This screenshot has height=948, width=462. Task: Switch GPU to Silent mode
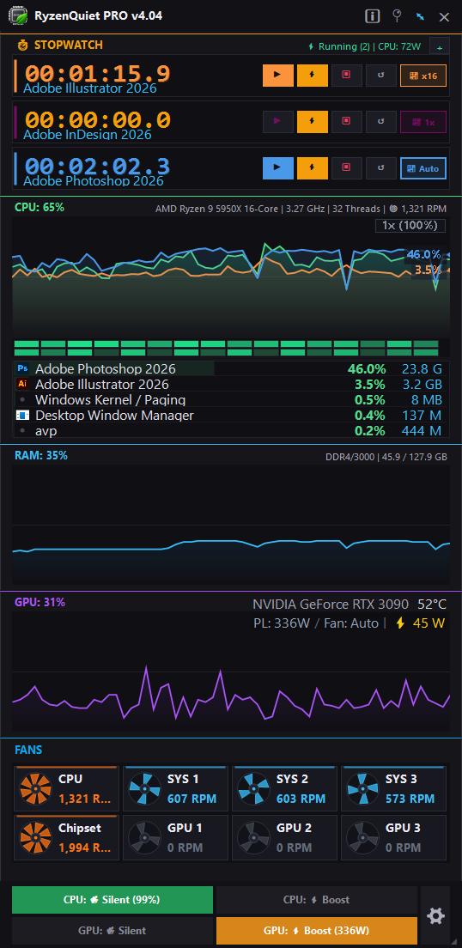click(112, 931)
